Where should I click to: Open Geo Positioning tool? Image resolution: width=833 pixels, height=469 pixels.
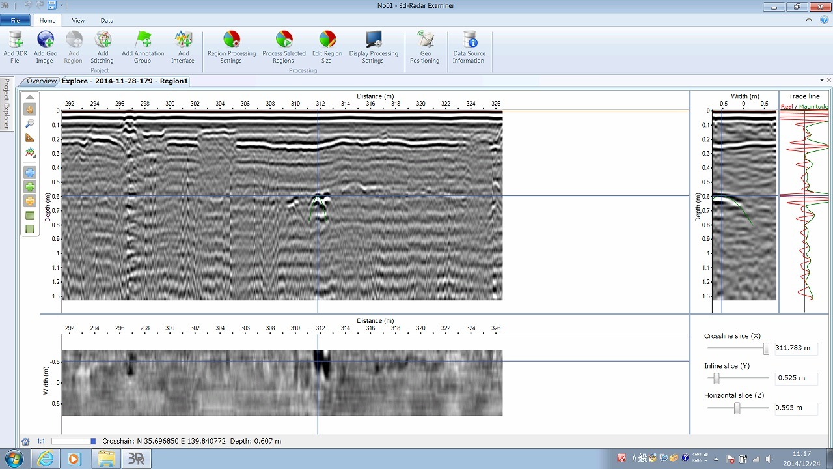click(425, 40)
